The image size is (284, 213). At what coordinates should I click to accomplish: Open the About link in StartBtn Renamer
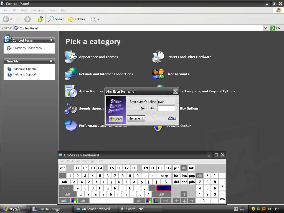tap(172, 118)
